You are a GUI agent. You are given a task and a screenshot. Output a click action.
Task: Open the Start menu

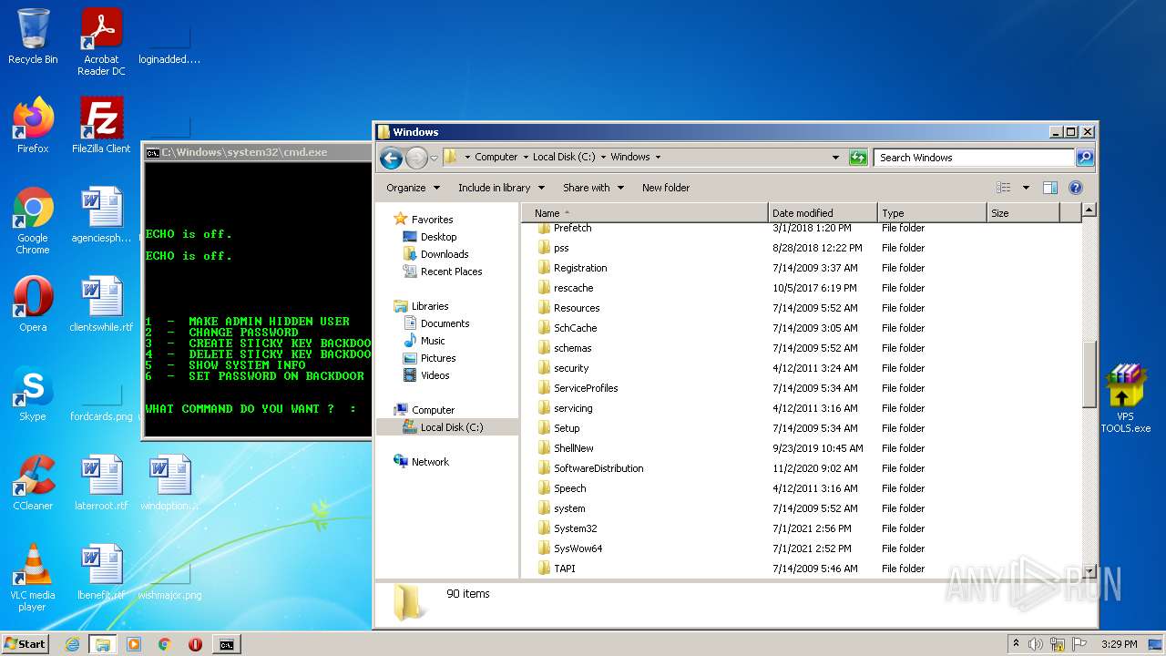tap(26, 644)
